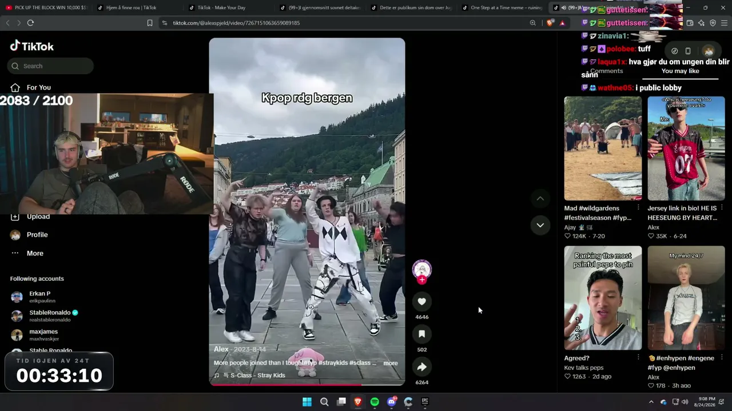
Task: Open the music note sound icon
Action: coord(217,376)
